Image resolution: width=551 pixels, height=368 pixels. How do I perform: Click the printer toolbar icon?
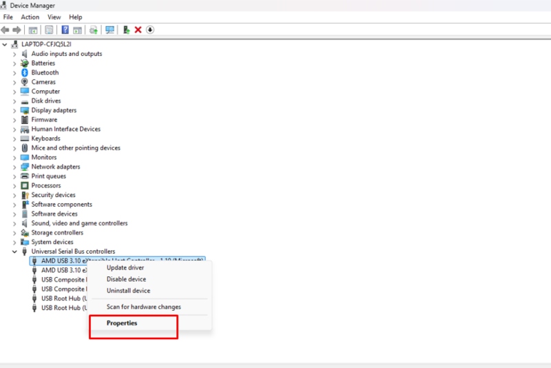click(x=93, y=30)
